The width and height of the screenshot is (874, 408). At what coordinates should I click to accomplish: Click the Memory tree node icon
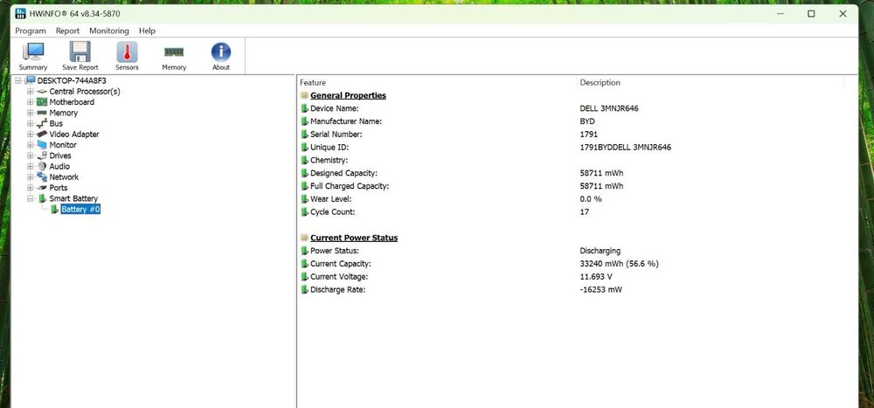42,113
